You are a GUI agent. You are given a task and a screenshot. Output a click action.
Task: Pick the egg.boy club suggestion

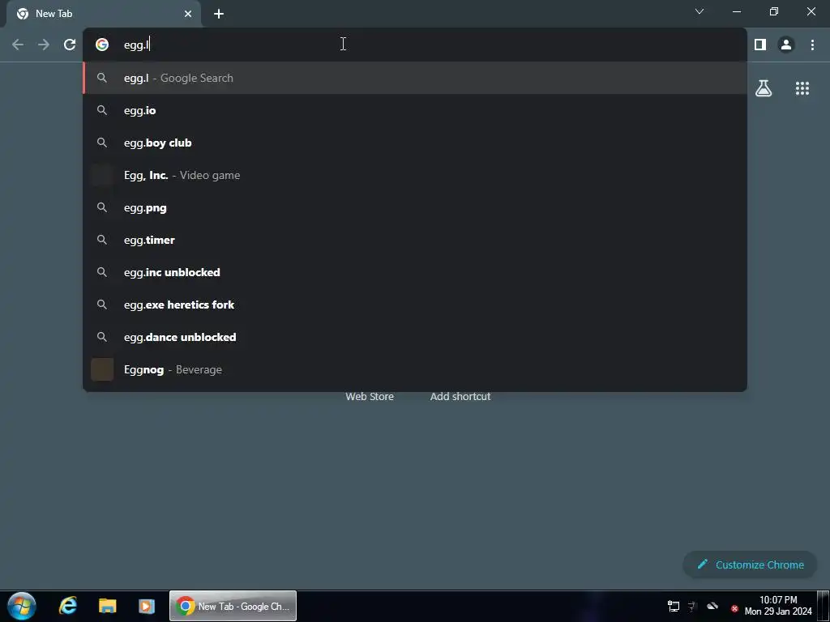[x=415, y=143]
